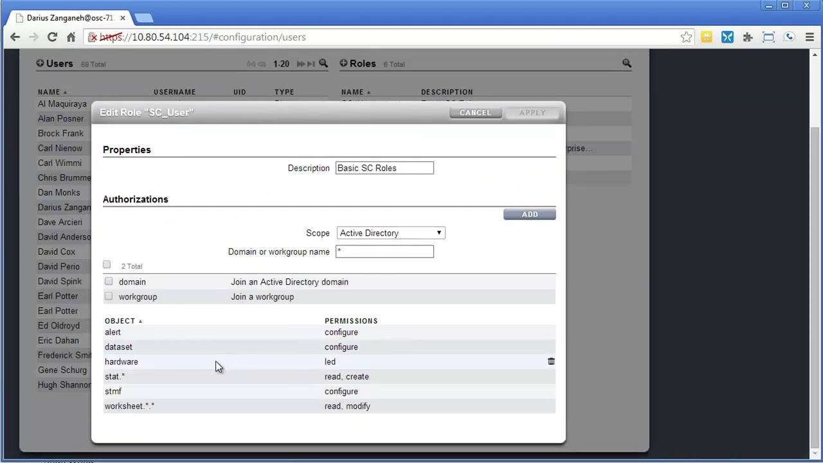This screenshot has width=823, height=463.
Task: Check the workgroup authorization checkbox
Action: tap(108, 296)
